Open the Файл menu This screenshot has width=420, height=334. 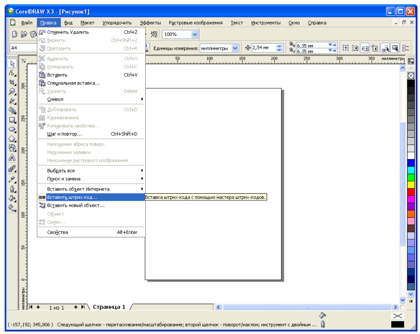coord(27,23)
